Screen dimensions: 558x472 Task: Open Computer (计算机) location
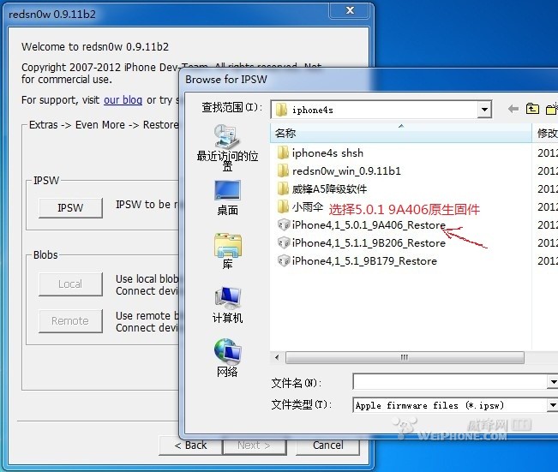(x=227, y=305)
